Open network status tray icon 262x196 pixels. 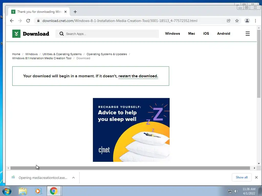[x=230, y=191]
